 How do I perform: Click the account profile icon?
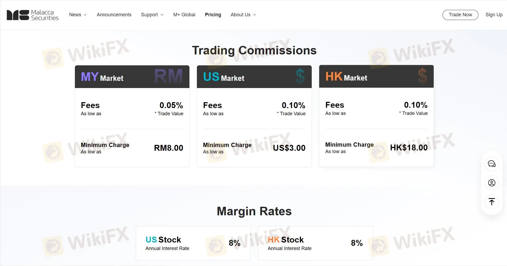coord(491,183)
